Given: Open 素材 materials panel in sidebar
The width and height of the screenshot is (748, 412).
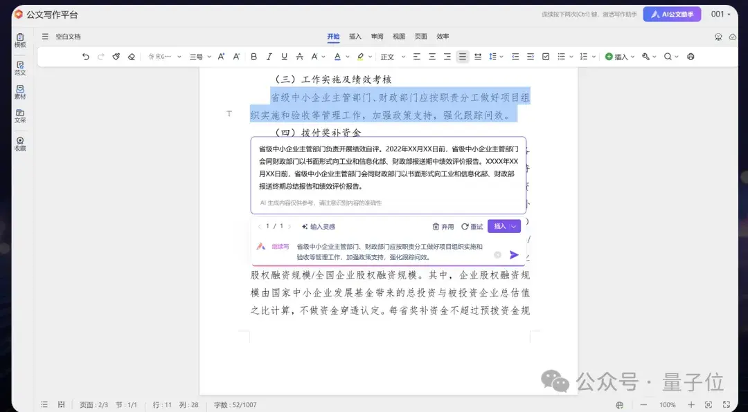Looking at the screenshot, I should tap(20, 92).
